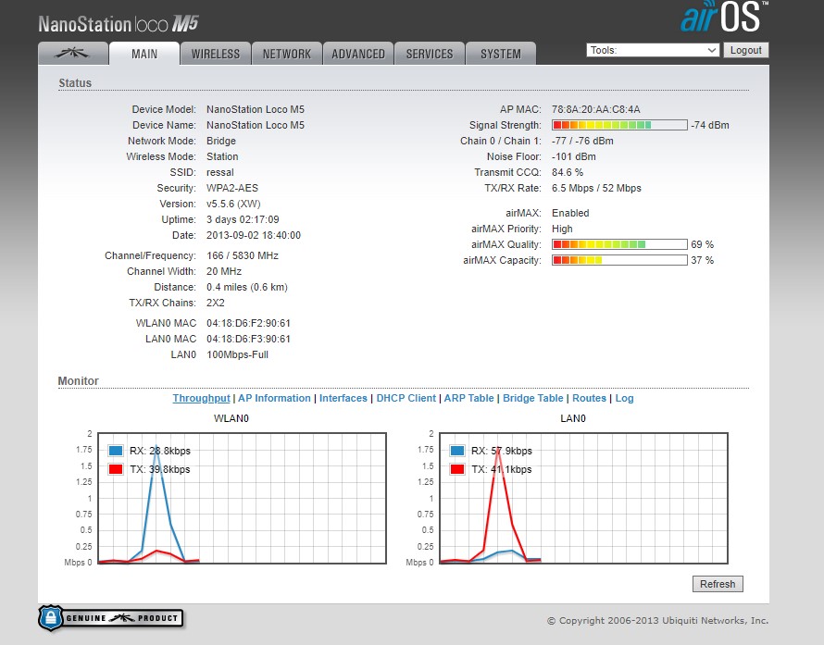The width and height of the screenshot is (824, 645).
Task: Click the security value WPA2-AES
Action: 232,188
